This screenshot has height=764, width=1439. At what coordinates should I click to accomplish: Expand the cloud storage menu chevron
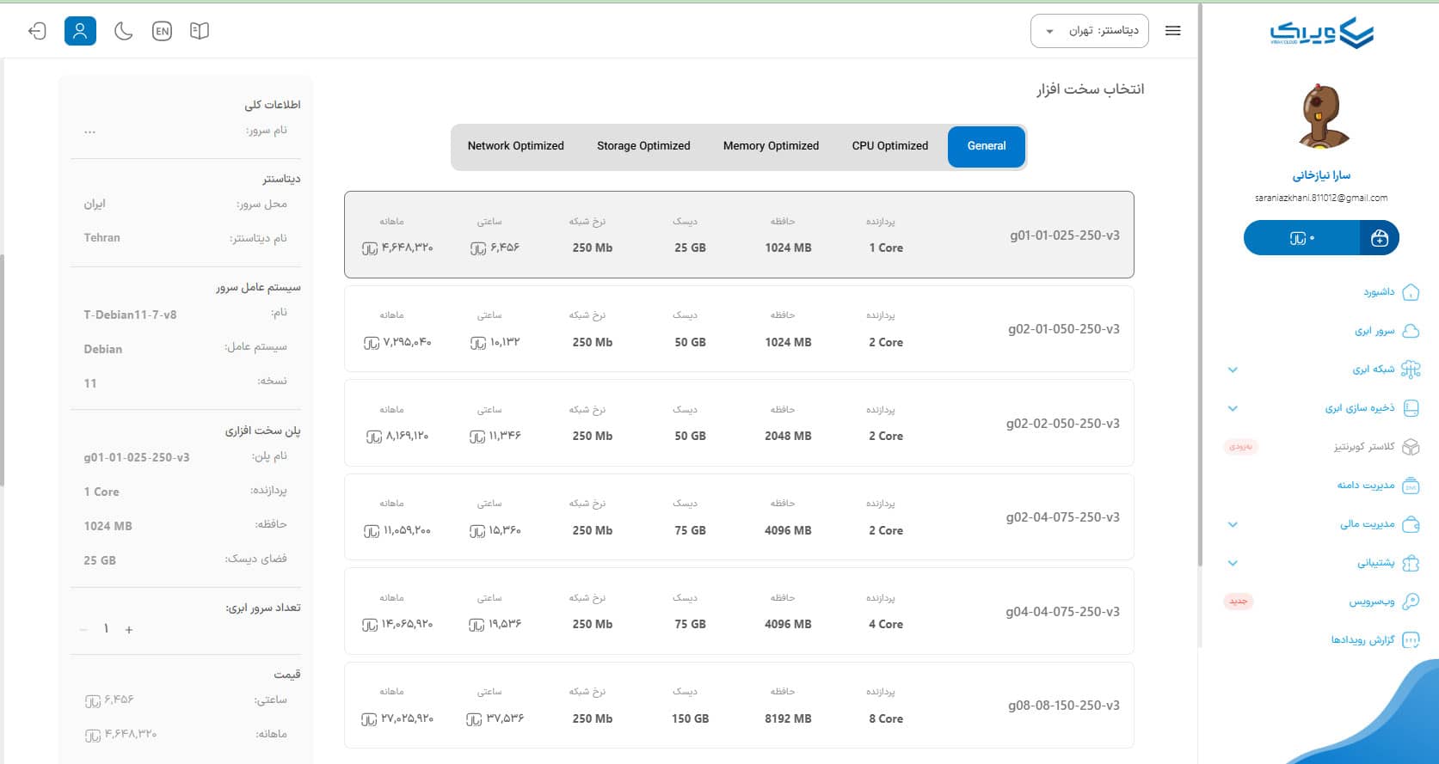[x=1233, y=408]
